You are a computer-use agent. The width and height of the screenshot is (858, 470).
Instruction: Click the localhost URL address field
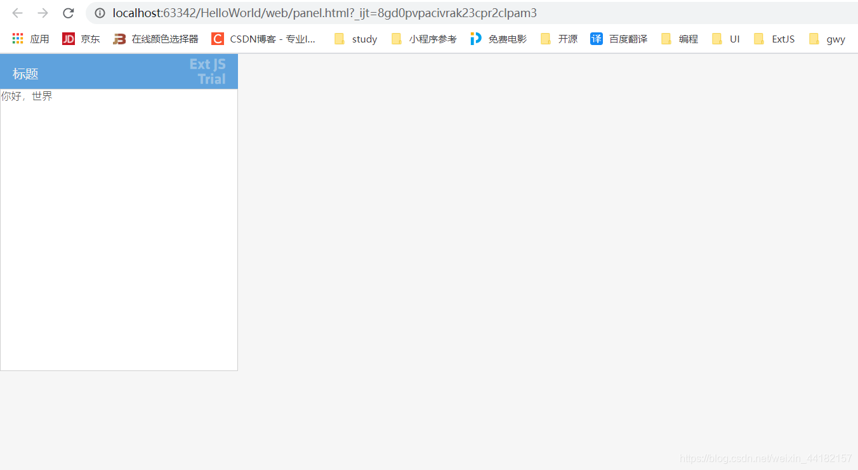[472, 13]
